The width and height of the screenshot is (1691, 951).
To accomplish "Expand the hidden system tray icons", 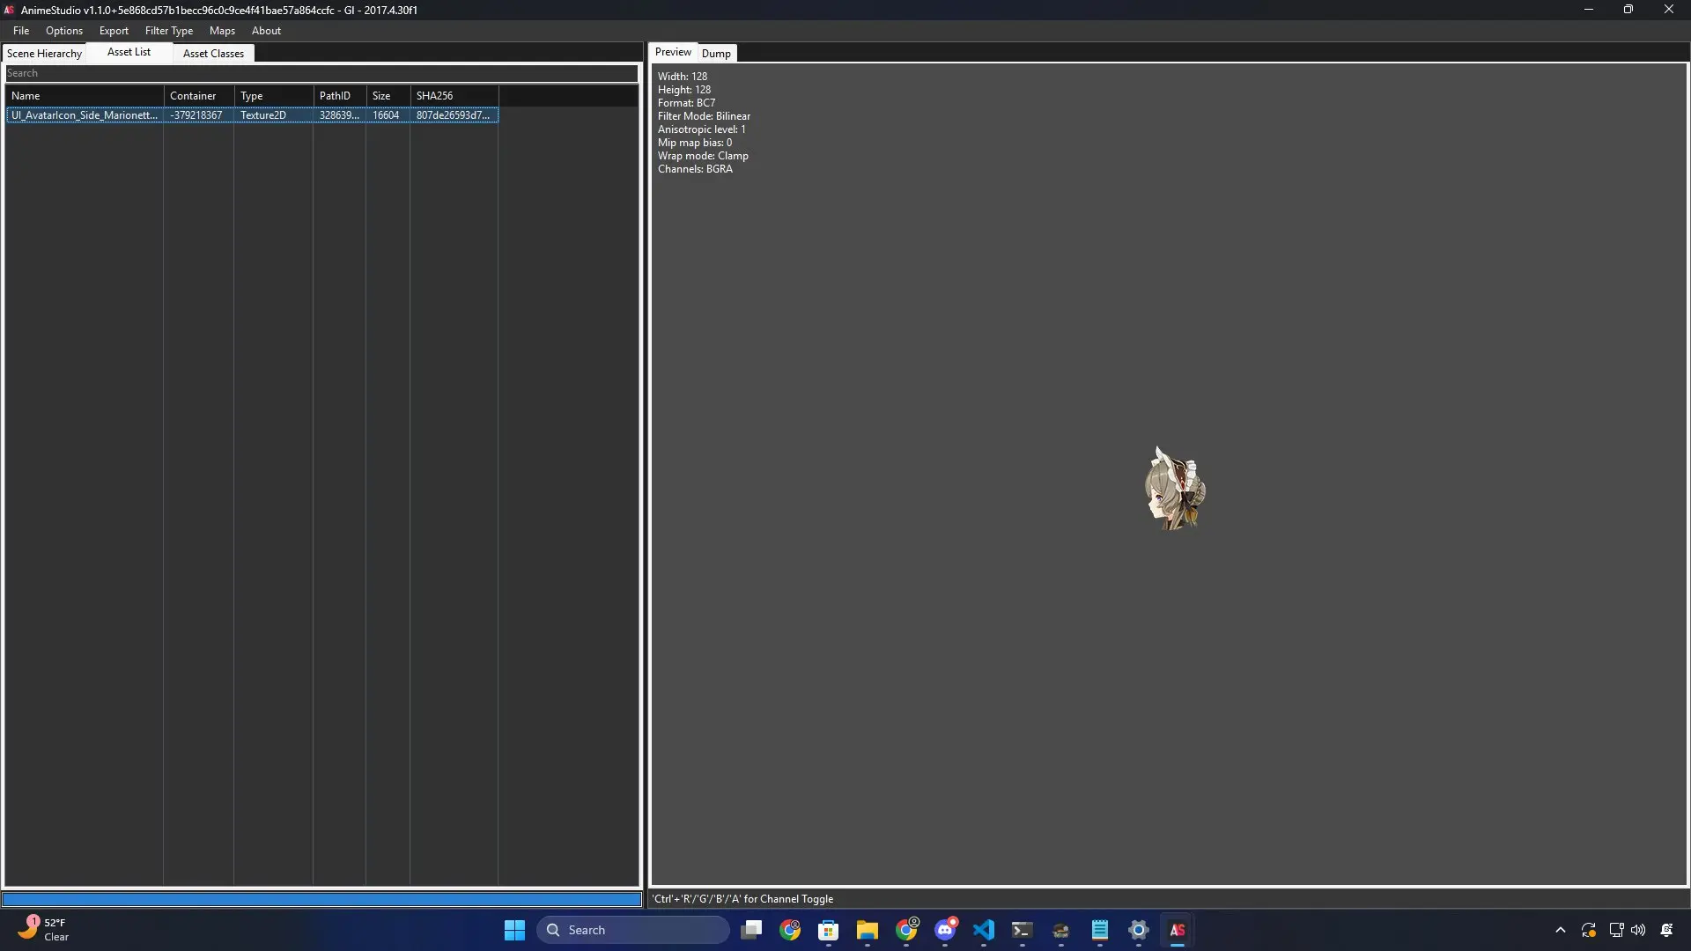I will pos(1561,930).
